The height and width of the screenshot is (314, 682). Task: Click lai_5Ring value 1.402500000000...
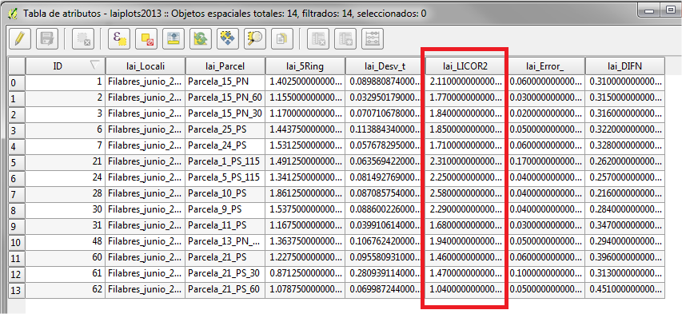pyautogui.click(x=305, y=81)
